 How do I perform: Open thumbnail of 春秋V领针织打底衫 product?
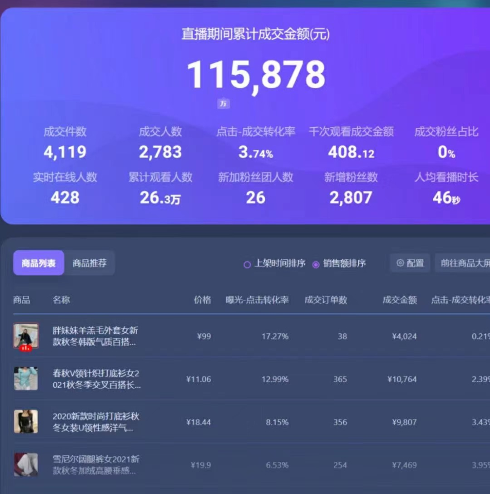click(26, 379)
